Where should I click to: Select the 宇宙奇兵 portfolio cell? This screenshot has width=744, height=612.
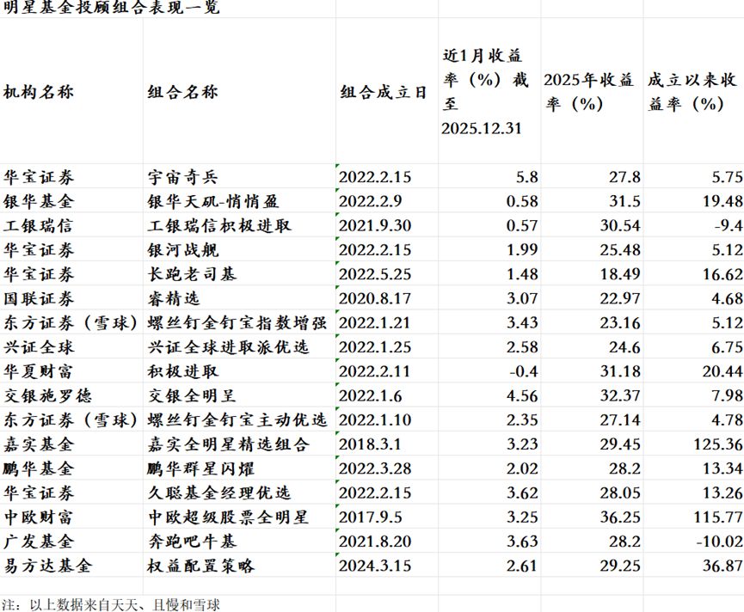tap(183, 177)
